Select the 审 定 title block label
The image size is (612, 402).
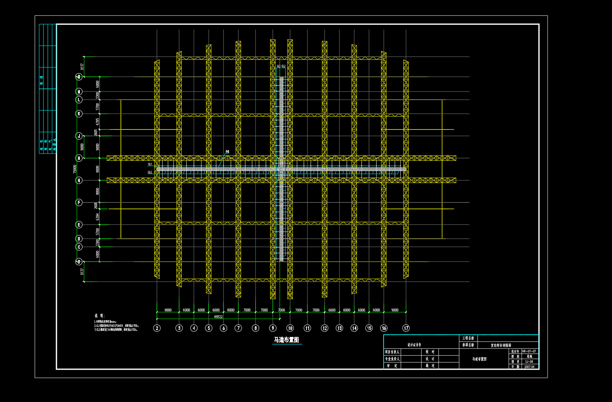392,366
